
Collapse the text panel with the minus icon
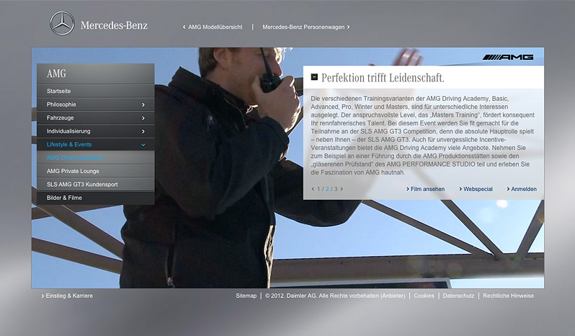coord(314,76)
